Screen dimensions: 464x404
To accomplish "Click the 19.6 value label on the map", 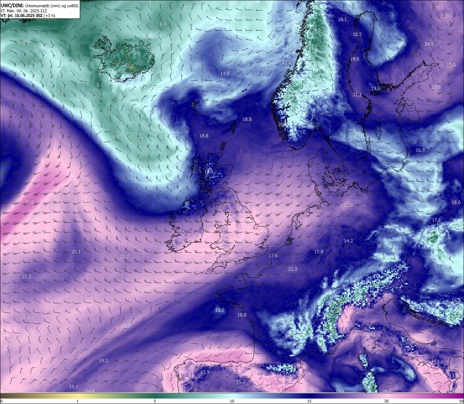I will [355, 59].
